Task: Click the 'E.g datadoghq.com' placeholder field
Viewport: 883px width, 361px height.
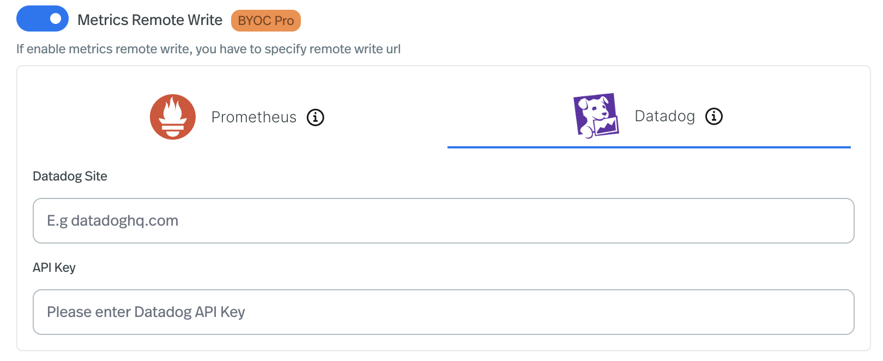Action: pyautogui.click(x=441, y=221)
